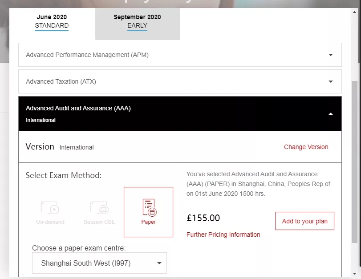Open the September 2020 Early tab

click(x=137, y=21)
